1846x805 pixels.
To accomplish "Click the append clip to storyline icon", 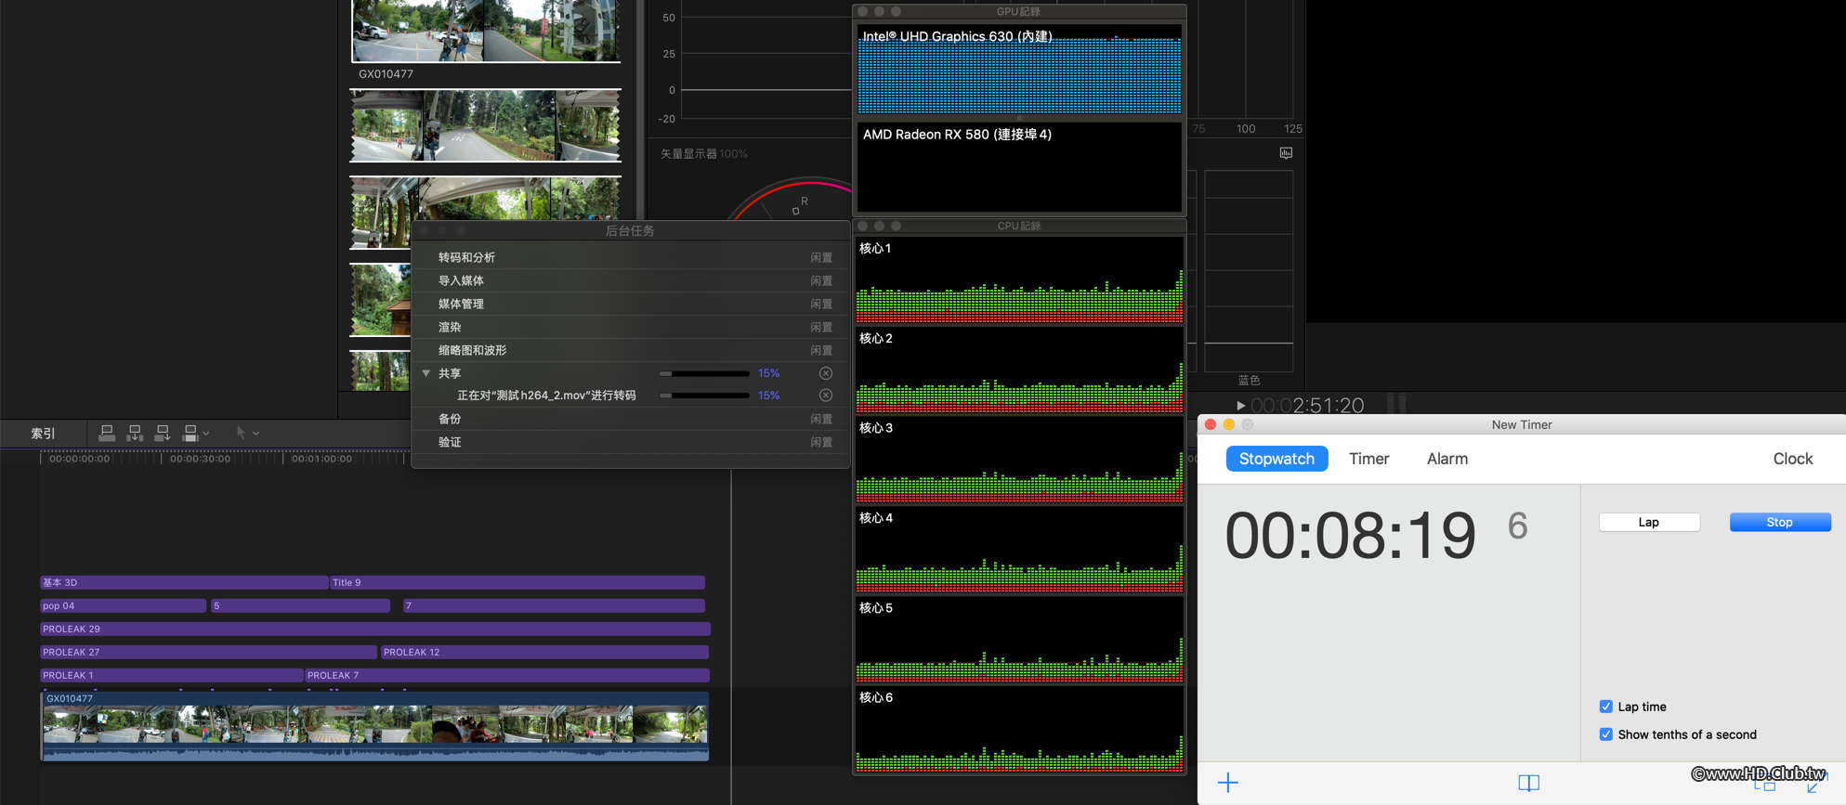I will [163, 433].
